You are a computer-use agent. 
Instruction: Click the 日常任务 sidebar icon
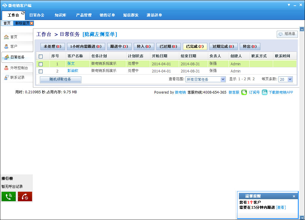tap(7, 57)
